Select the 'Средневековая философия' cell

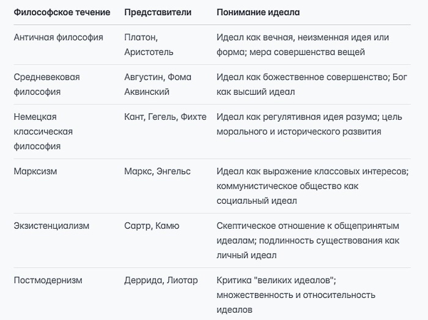point(46,84)
